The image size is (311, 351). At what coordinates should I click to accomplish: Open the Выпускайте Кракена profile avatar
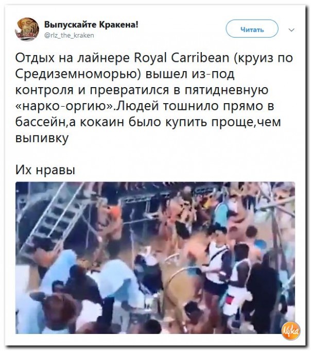point(27,29)
